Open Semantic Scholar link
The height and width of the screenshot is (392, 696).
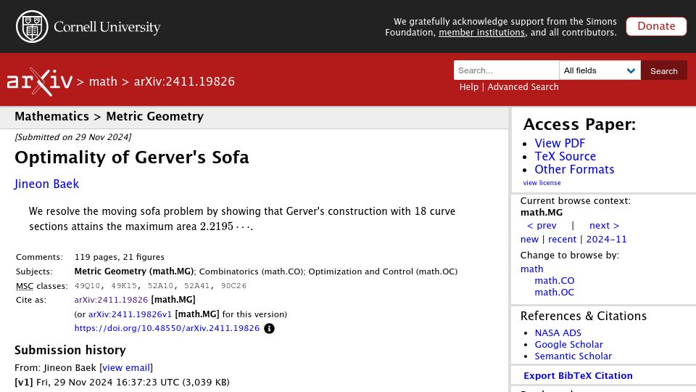click(573, 356)
